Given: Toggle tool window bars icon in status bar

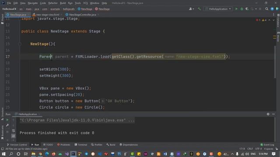Looking at the screenshot, I should (2, 149).
